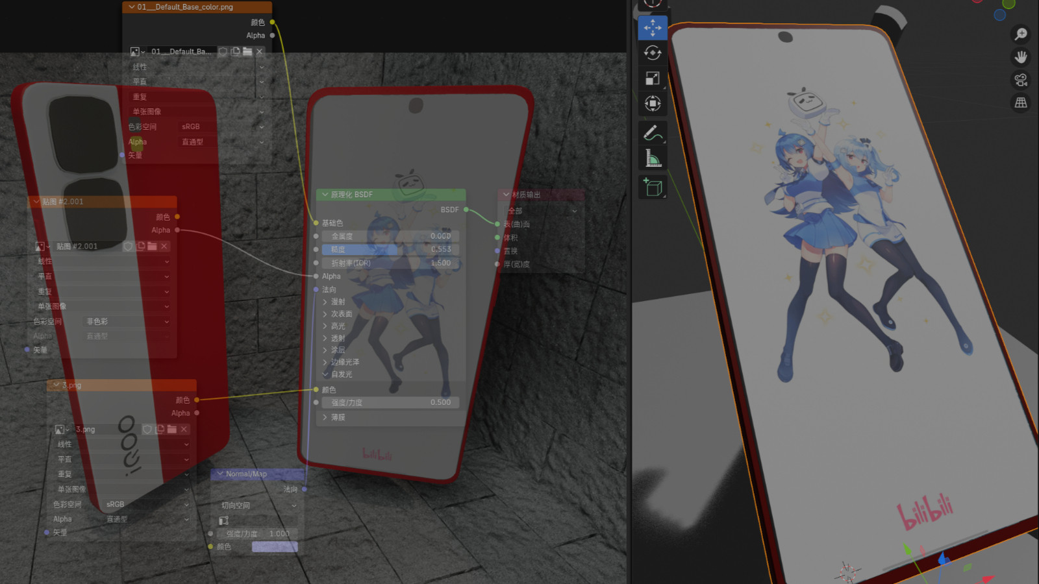Select the Add Cube tool
This screenshot has height=584, width=1039.
click(x=653, y=188)
